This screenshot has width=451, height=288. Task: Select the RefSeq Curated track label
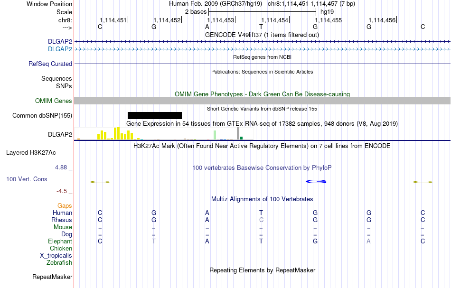pos(50,64)
